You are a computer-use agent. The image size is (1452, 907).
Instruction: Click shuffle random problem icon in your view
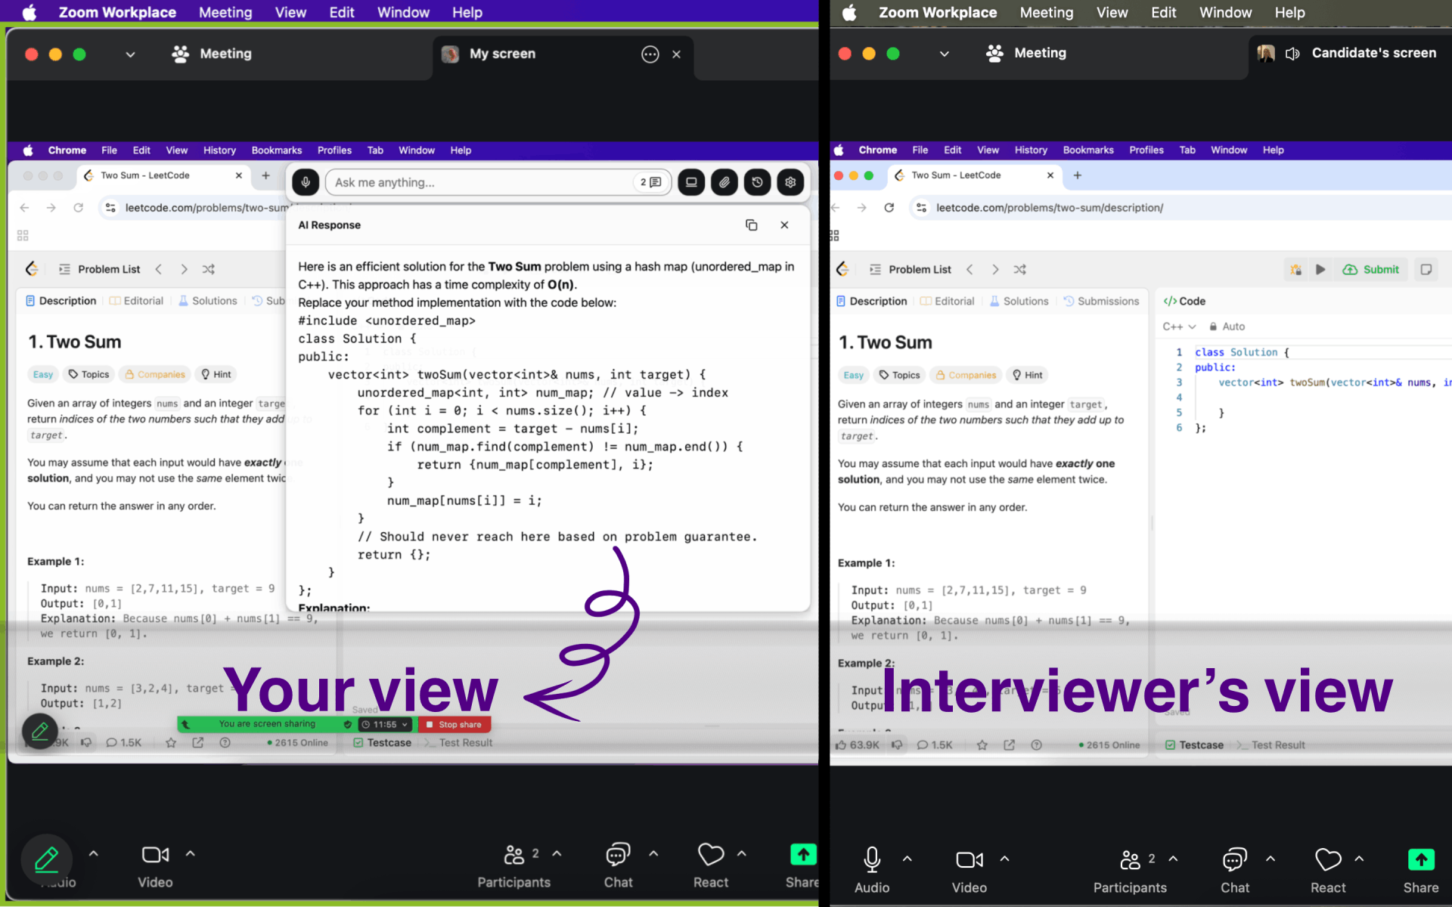pos(209,269)
